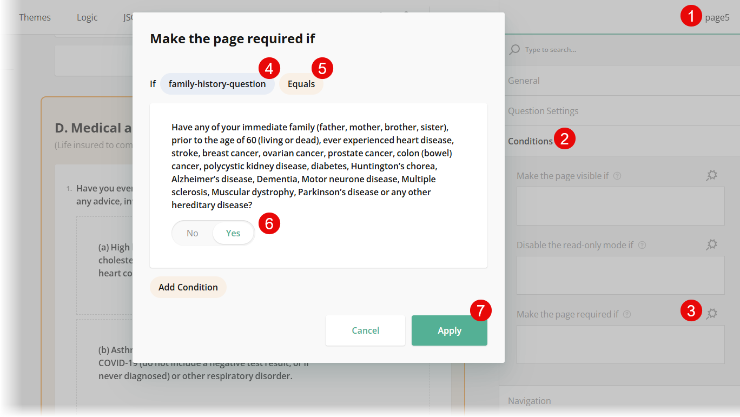
Task: Click the page5 tab label
Action: (x=717, y=17)
